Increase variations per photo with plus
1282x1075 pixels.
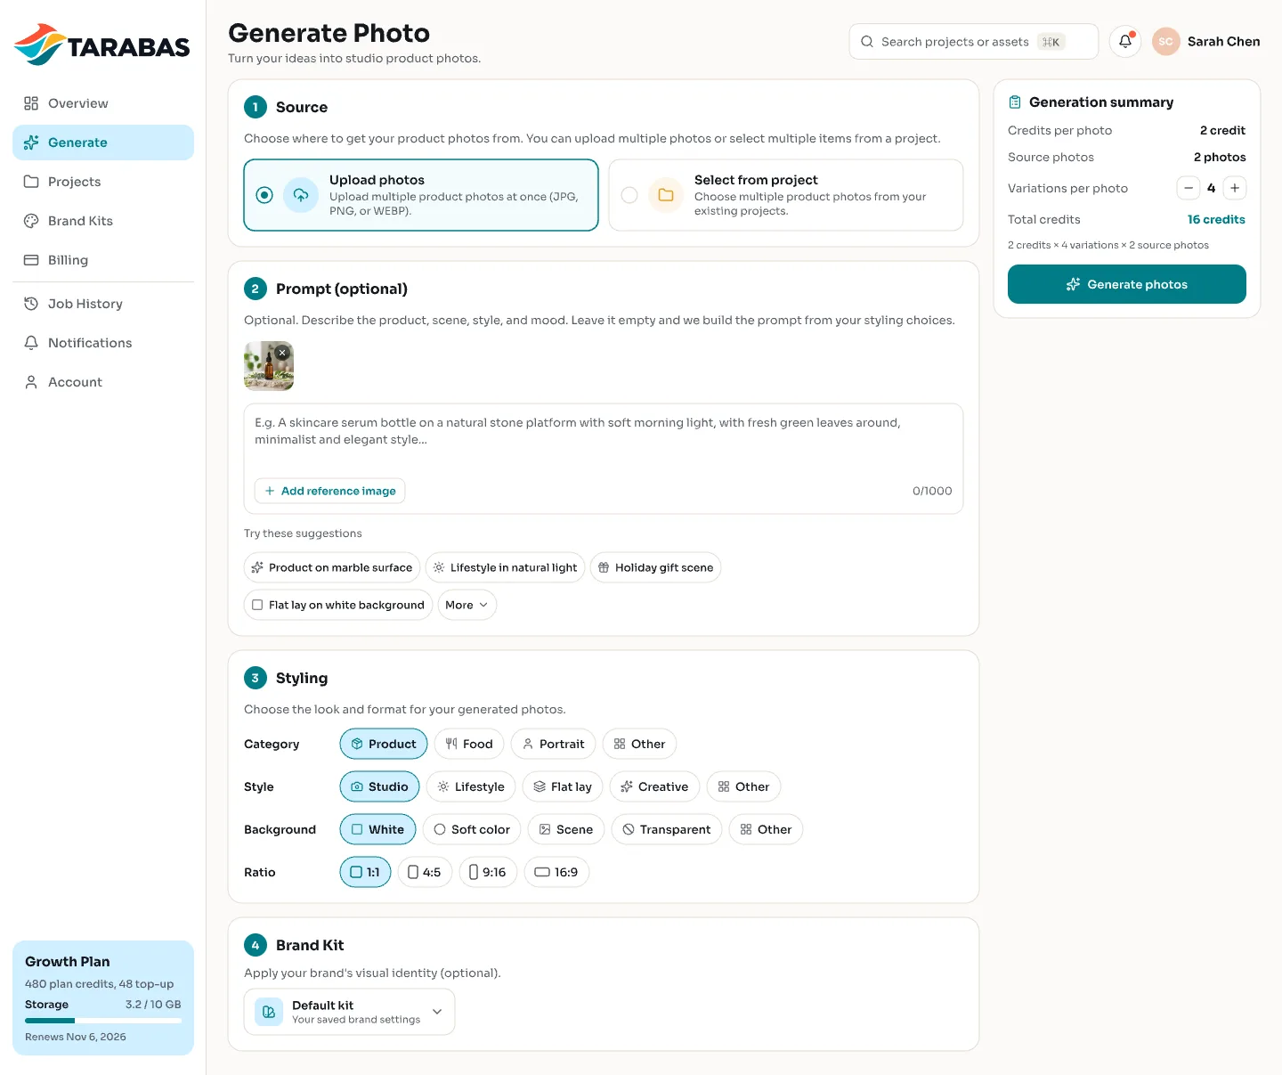click(1235, 188)
